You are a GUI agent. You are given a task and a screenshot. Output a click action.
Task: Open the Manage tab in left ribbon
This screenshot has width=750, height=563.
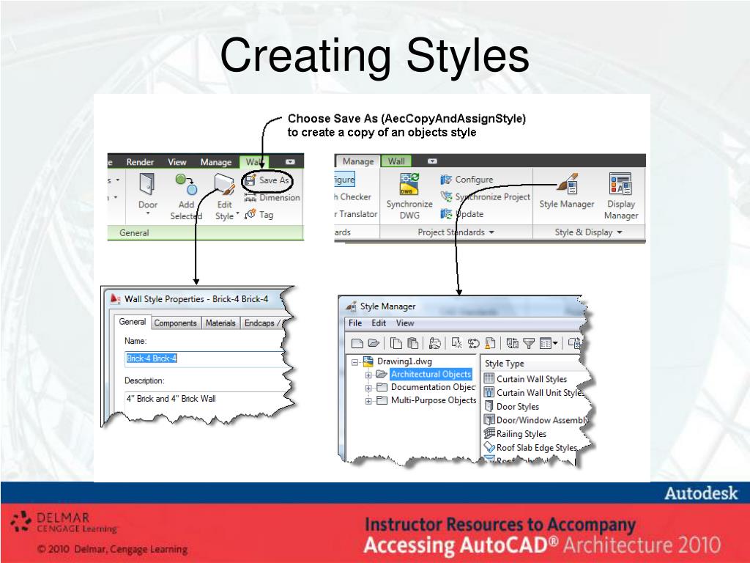coord(216,162)
